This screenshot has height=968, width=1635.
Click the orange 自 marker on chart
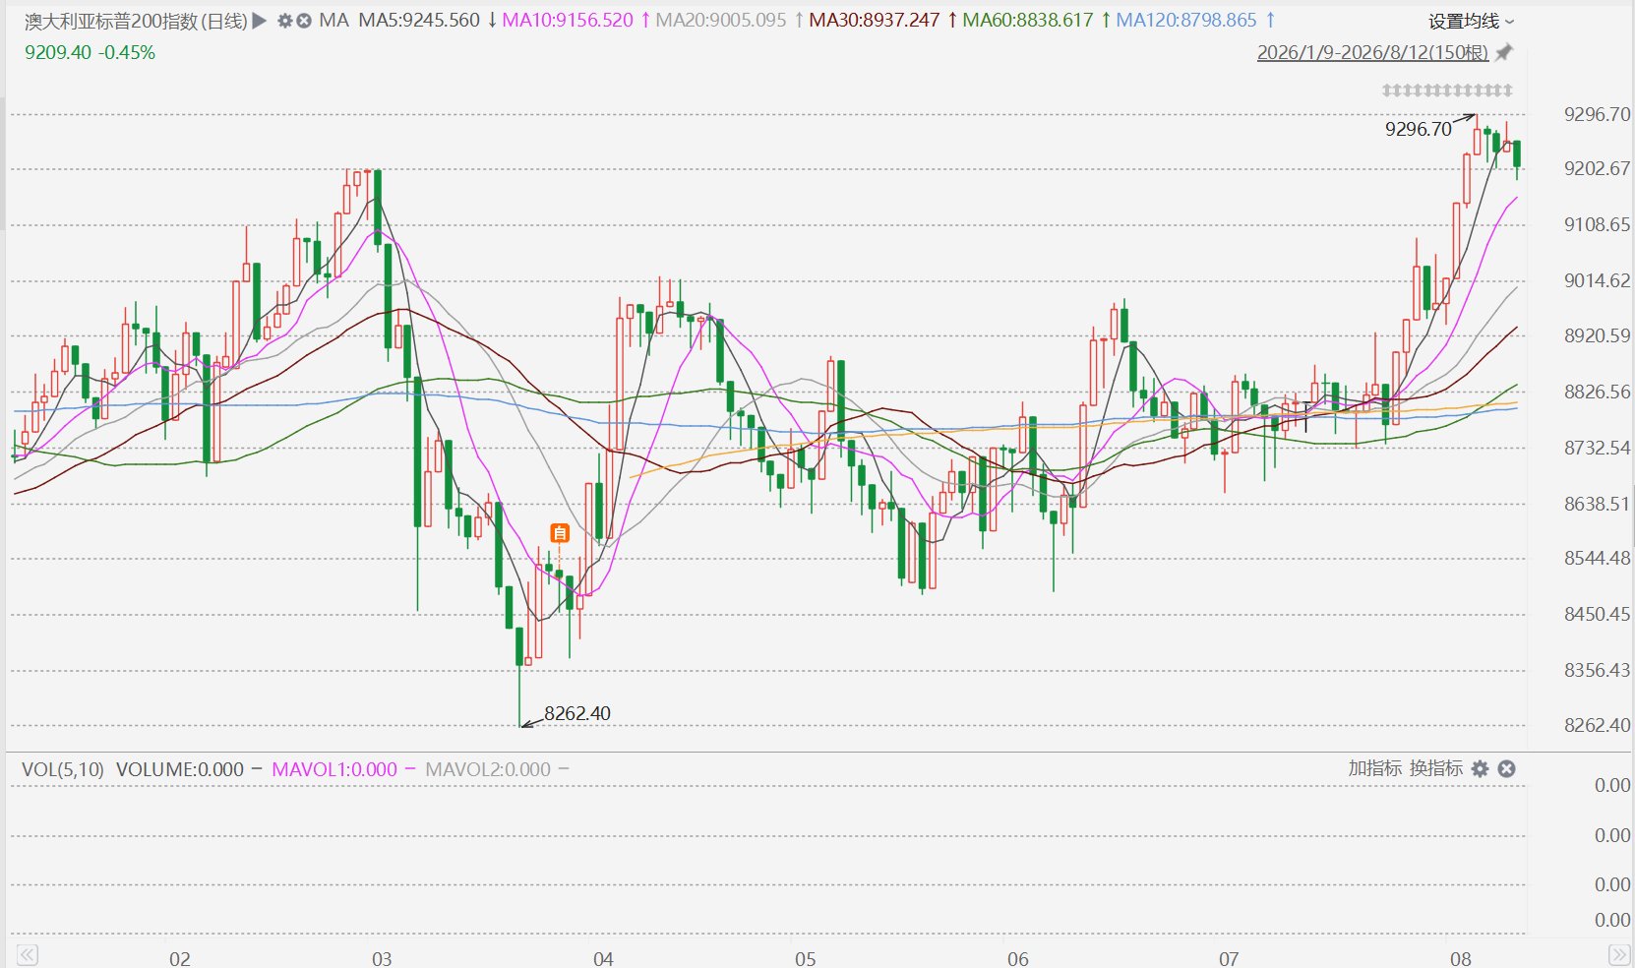560,533
